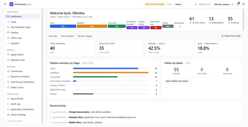Click the Intake Cycles calendar icon
Image resolution: width=248 pixels, height=127 pixels.
click(8, 87)
